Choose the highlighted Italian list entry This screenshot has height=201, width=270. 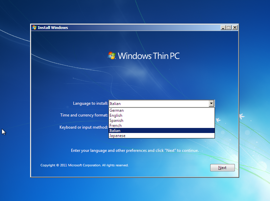(162, 131)
